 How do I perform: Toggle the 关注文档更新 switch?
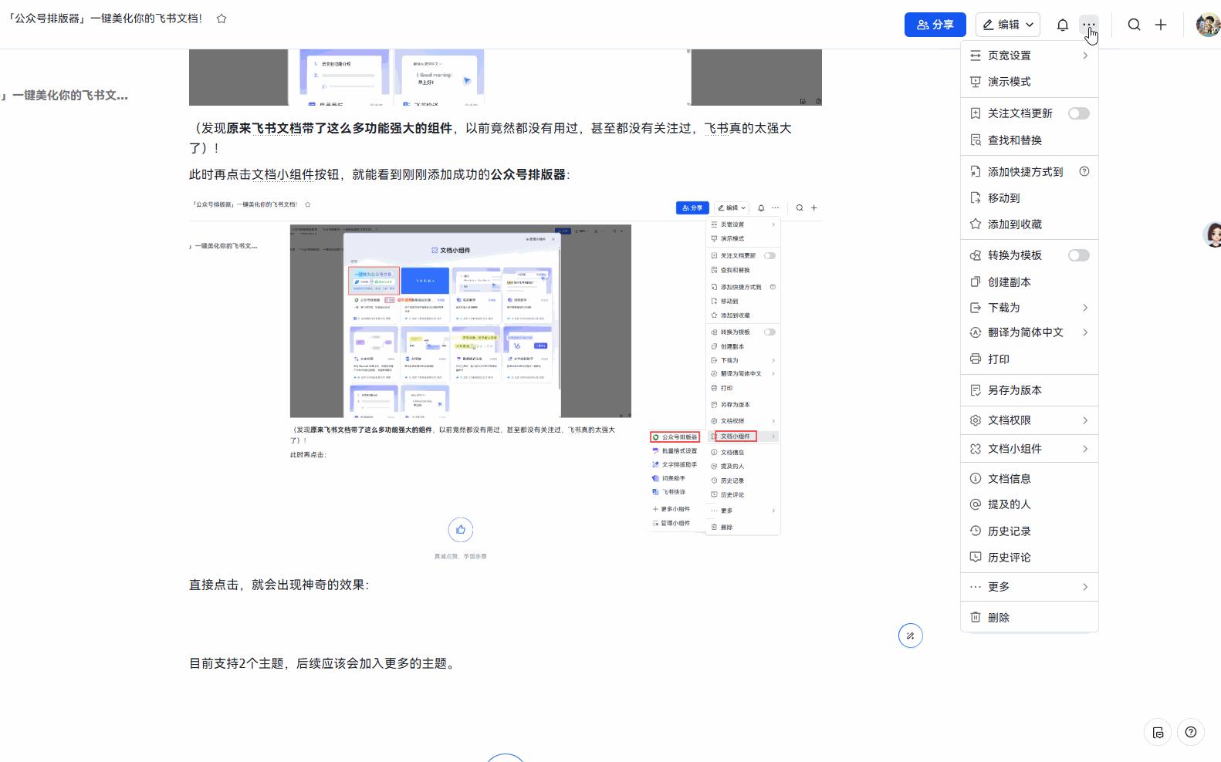[1078, 113]
